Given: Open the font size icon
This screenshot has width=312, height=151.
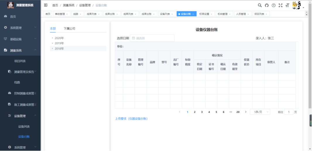Looking at the screenshot, I should (287, 5).
